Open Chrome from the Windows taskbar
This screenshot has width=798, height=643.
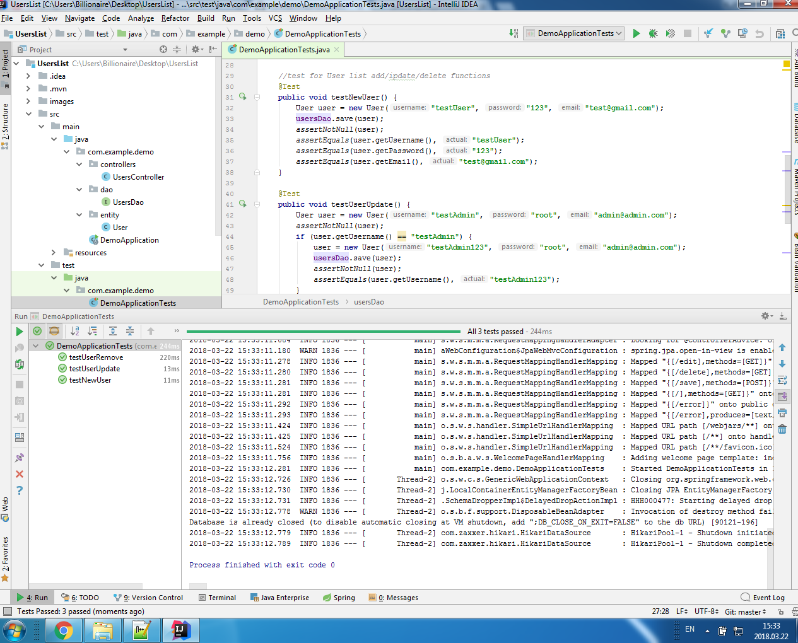pyautogui.click(x=63, y=630)
